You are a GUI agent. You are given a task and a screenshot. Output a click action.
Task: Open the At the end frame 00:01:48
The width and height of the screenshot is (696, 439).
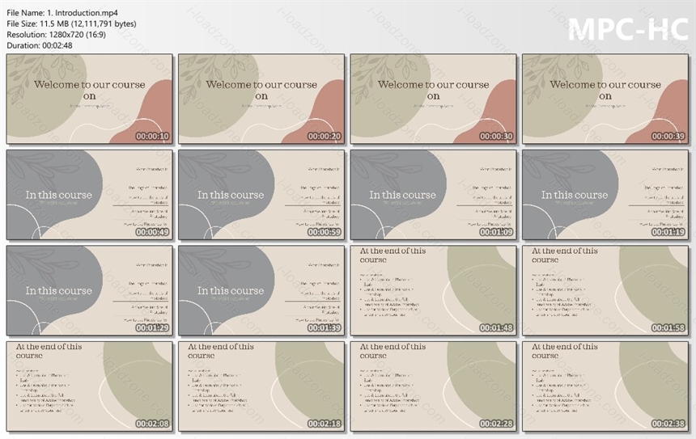coord(433,290)
